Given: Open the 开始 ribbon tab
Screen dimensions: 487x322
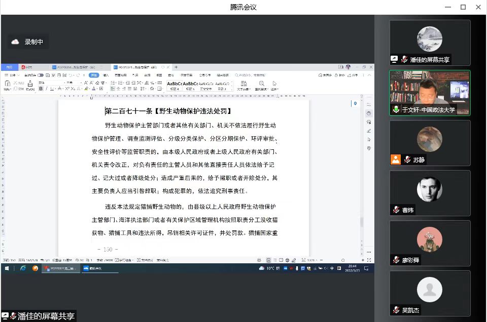Looking at the screenshot, I should click(94, 75).
